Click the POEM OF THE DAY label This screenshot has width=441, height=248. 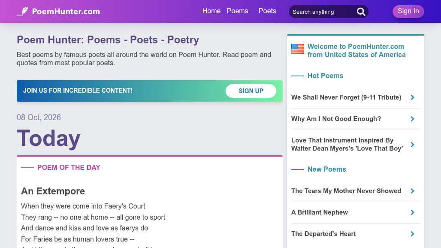(x=69, y=168)
